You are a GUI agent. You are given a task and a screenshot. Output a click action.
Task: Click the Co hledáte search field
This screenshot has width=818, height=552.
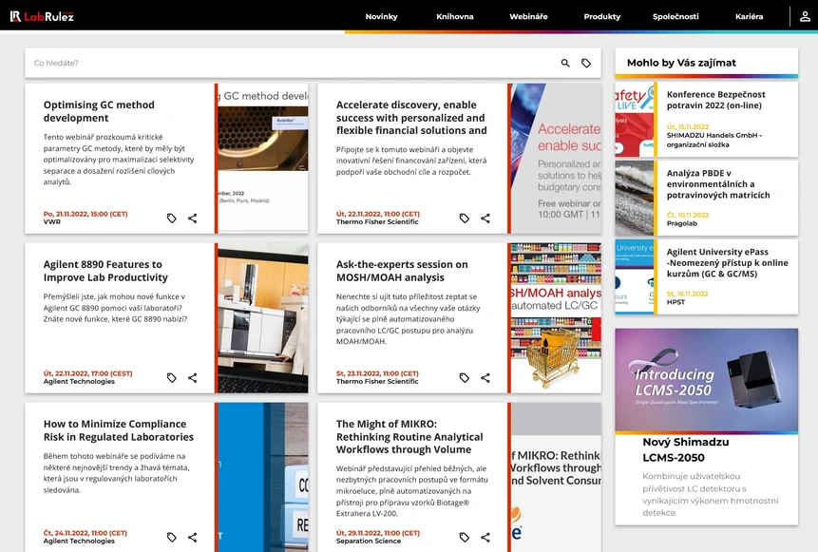285,64
